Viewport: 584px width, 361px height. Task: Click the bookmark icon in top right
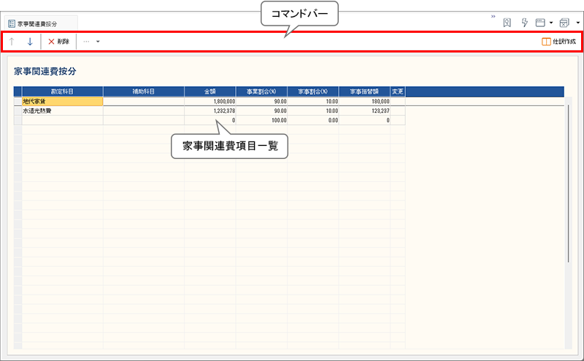[x=507, y=23]
